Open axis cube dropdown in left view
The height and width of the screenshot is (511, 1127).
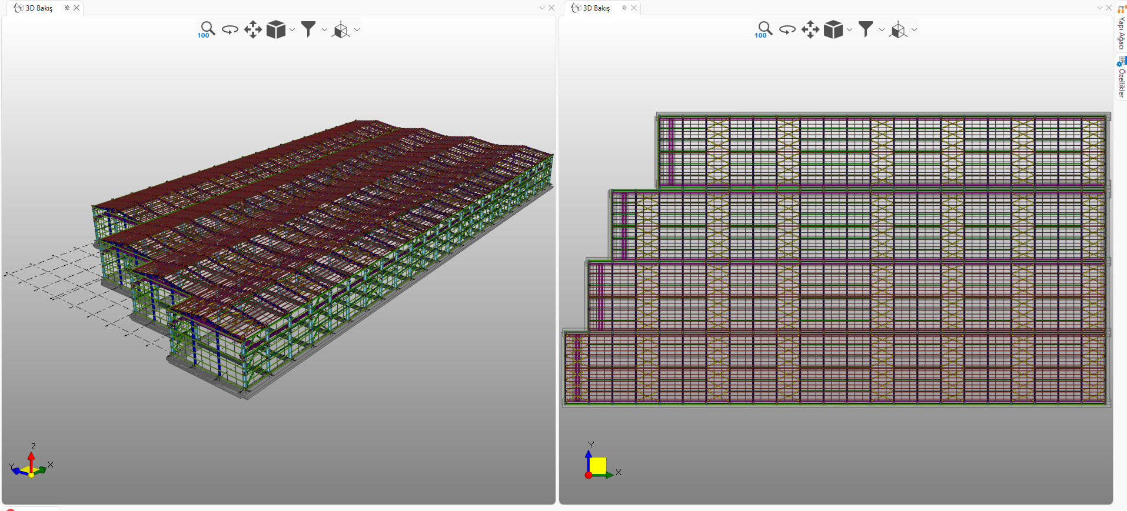[357, 29]
